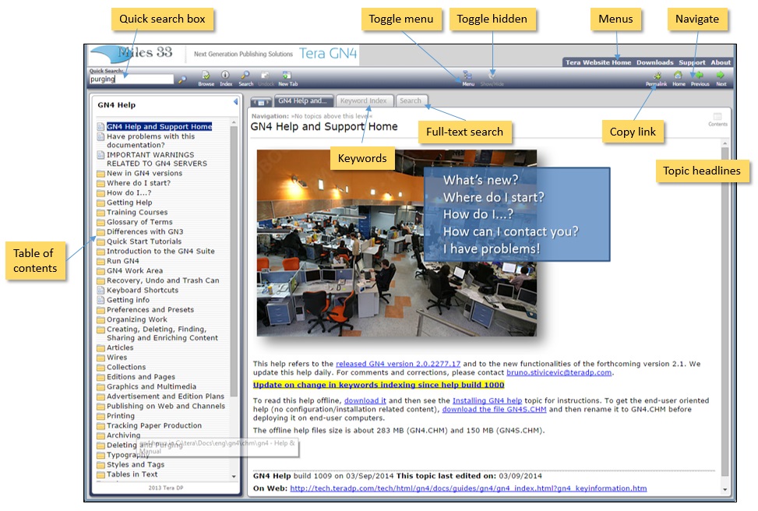Screen dimensions: 758x511
Task: Toggle the Menu icon in toolbar
Action: [468, 79]
